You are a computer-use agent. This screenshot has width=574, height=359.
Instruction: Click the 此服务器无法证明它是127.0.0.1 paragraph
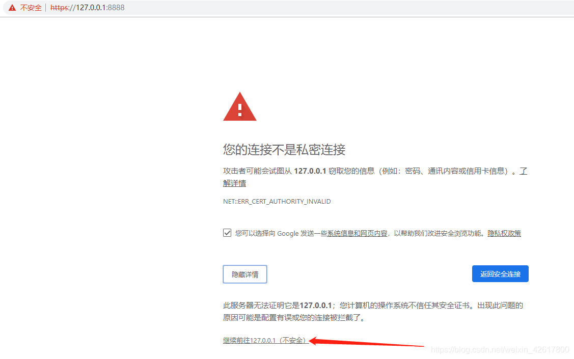373,312
